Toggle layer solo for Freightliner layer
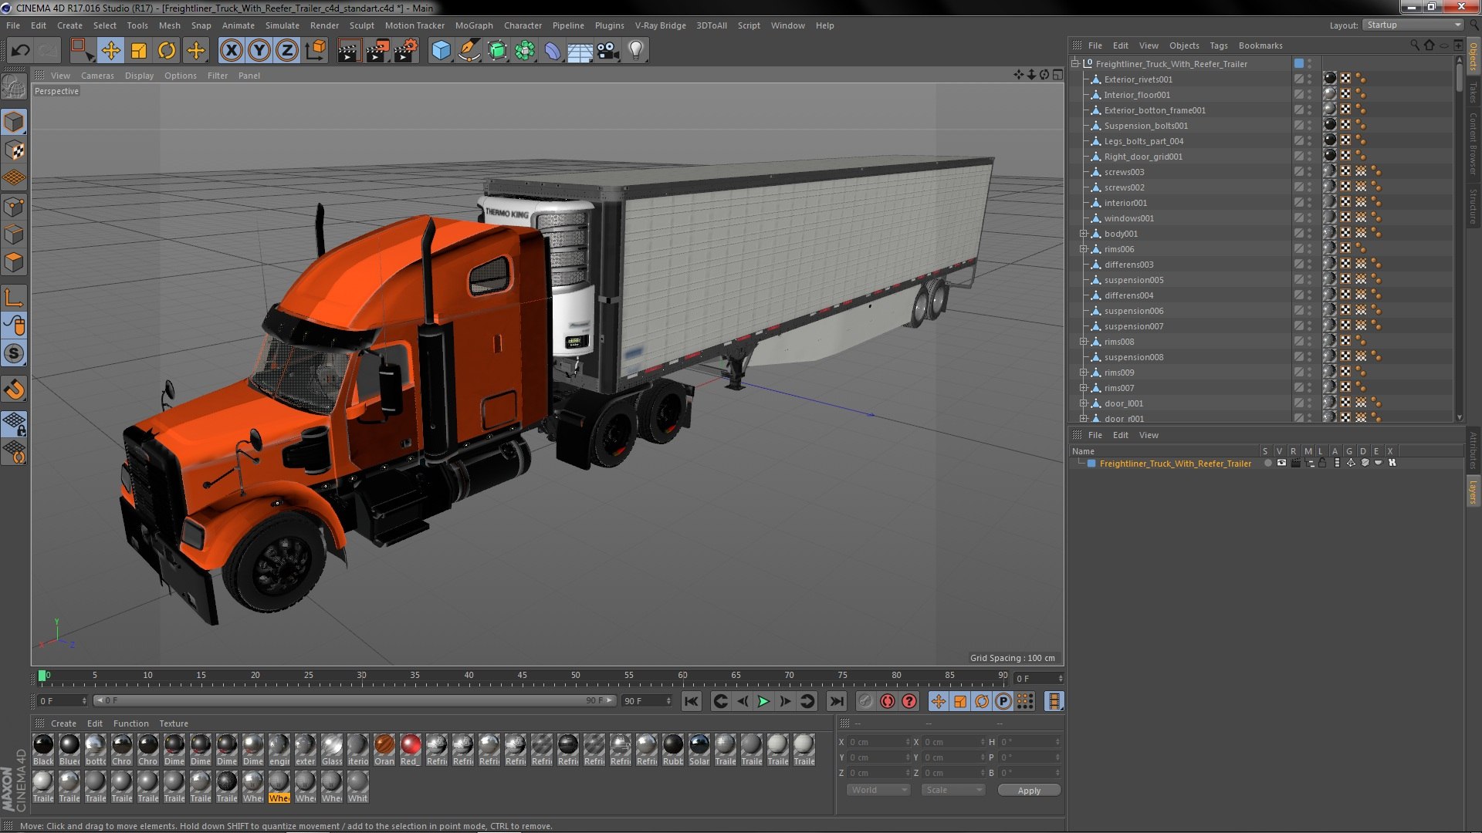Screen dimensions: 1482x833 click(x=1268, y=464)
